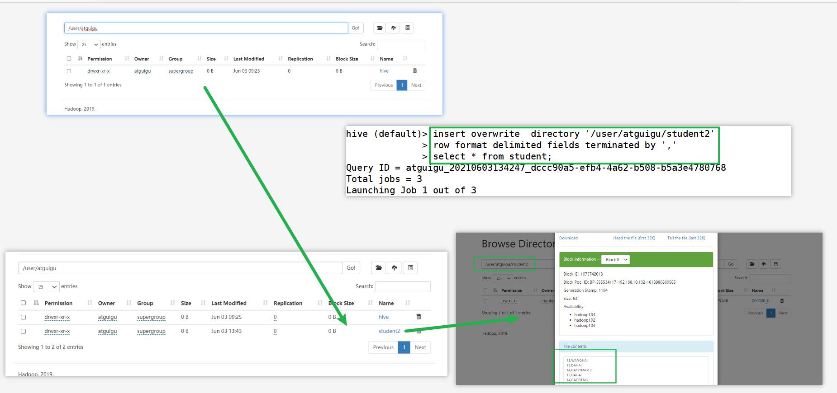Click Head the file (first 32K)

[634, 238]
